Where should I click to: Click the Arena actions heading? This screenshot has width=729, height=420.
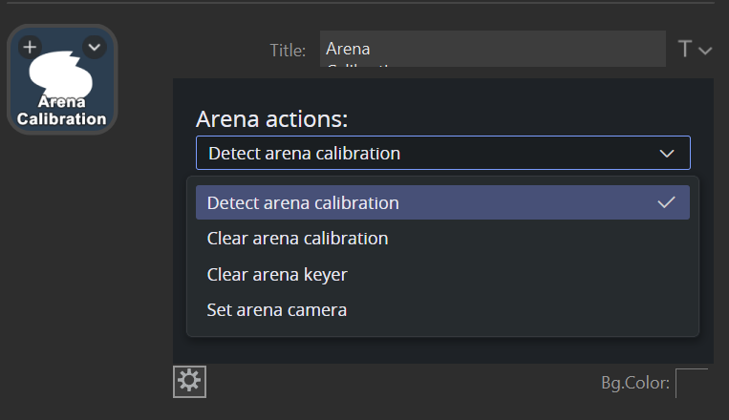point(271,119)
